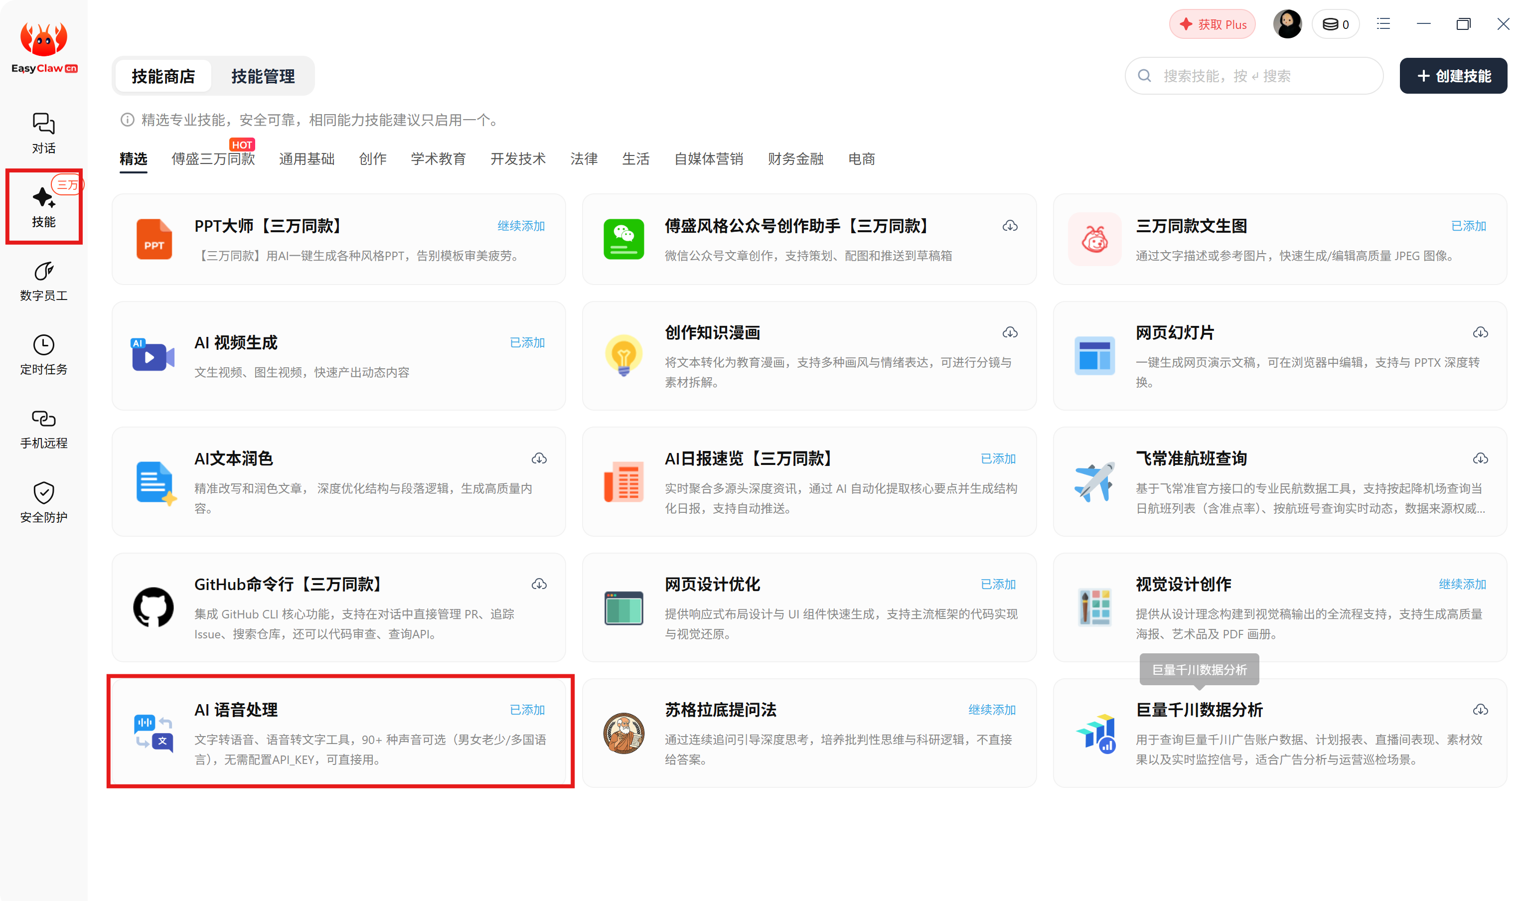Image resolution: width=1525 pixels, height=901 pixels.
Task: Select the 电商 category tab
Action: click(862, 159)
